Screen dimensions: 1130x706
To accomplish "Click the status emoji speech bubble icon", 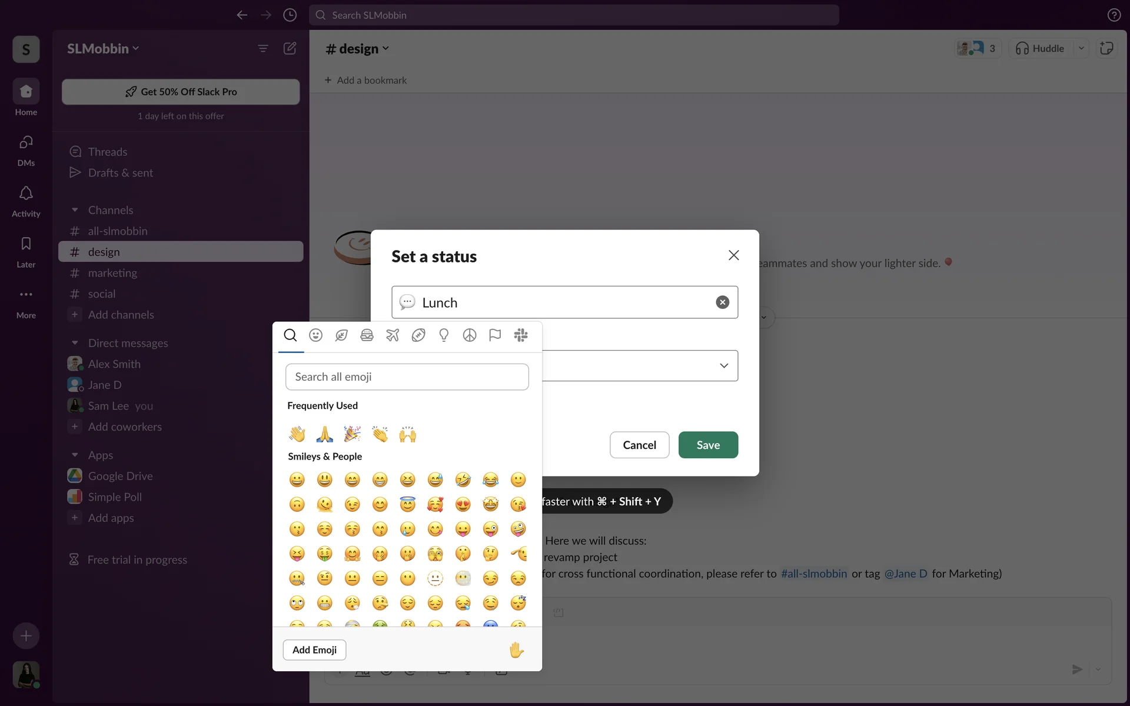I will click(x=407, y=302).
